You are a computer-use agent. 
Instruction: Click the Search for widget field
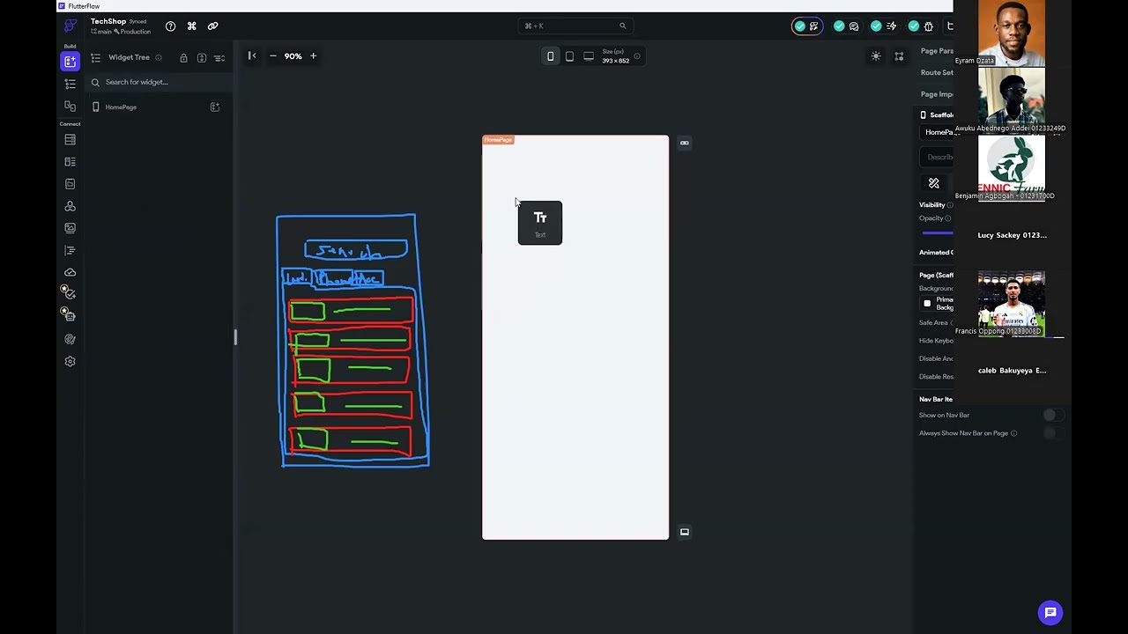coord(157,82)
